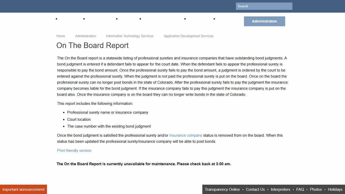The height and width of the screenshot is (194, 345).
Task: Click the insurance company hyperlink
Action: click(186, 135)
